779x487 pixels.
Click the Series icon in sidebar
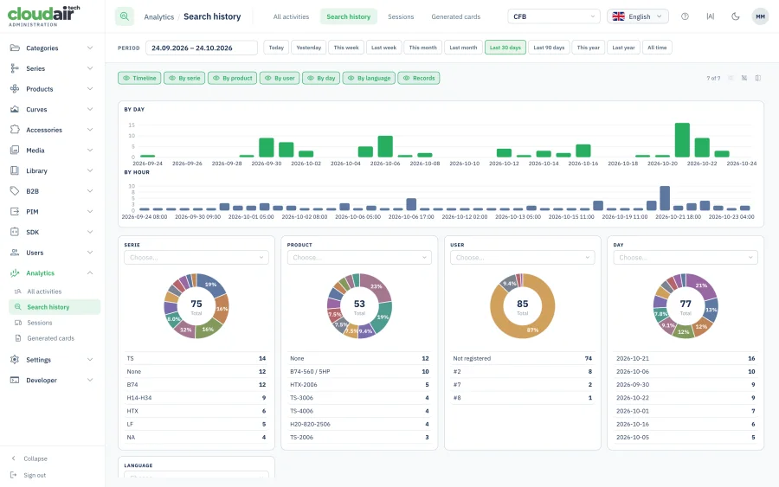[x=15, y=68]
